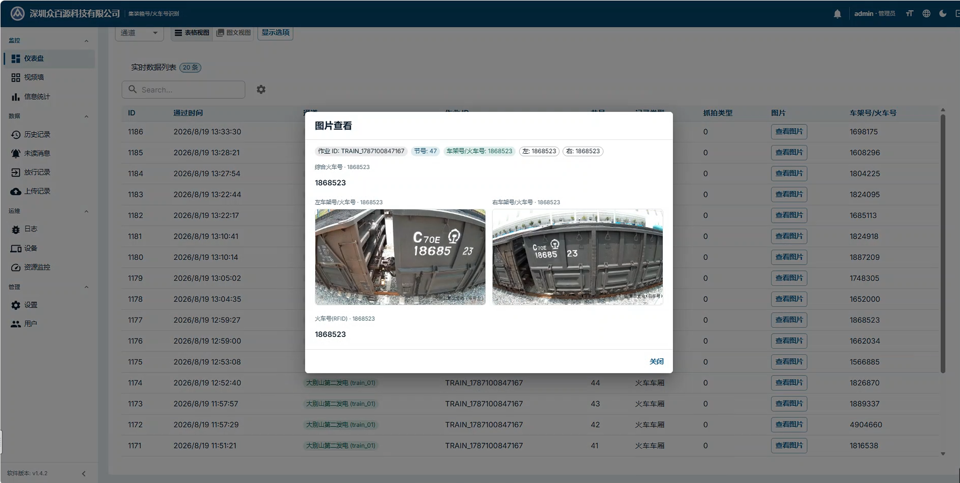Click the left wagon camera thumbnail
The height and width of the screenshot is (483, 960).
400,257
